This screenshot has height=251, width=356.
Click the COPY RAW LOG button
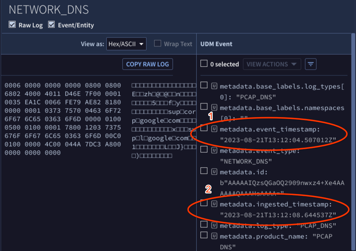(147, 64)
